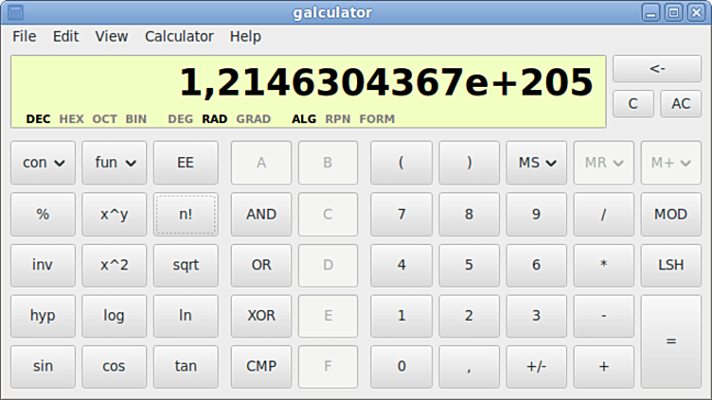Expand the fun functions dropdown

tap(114, 163)
